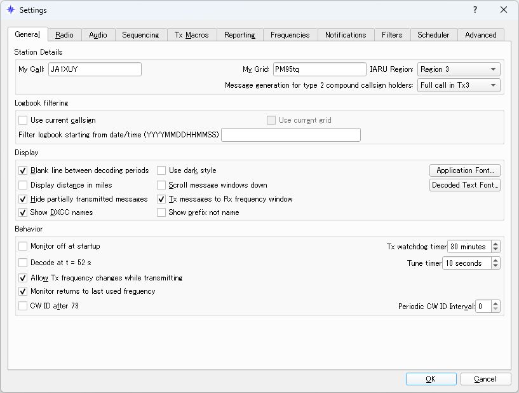519x393 pixels.
Task: Switch to the Radio tab
Action: (64, 35)
